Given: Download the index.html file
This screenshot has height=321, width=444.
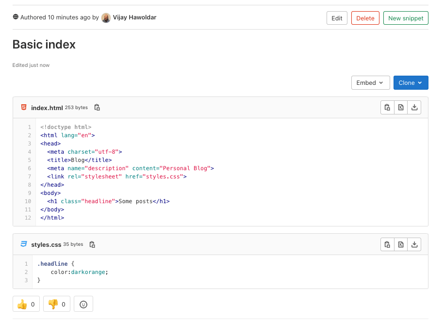Looking at the screenshot, I should 414,108.
